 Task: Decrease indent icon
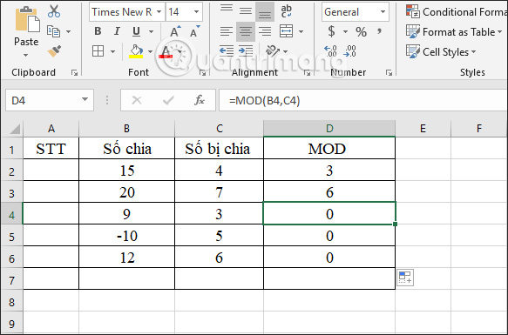[227, 51]
